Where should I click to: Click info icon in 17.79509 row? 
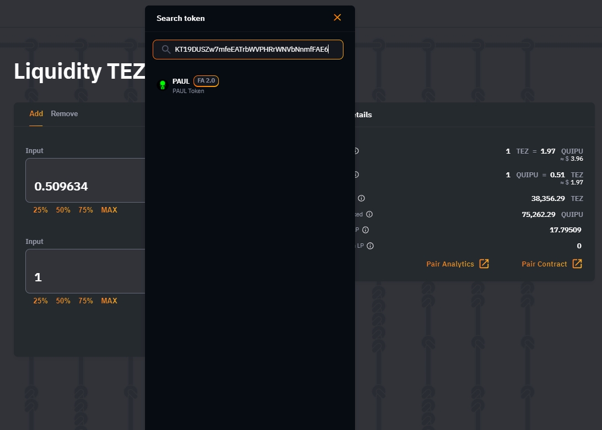[365, 230]
